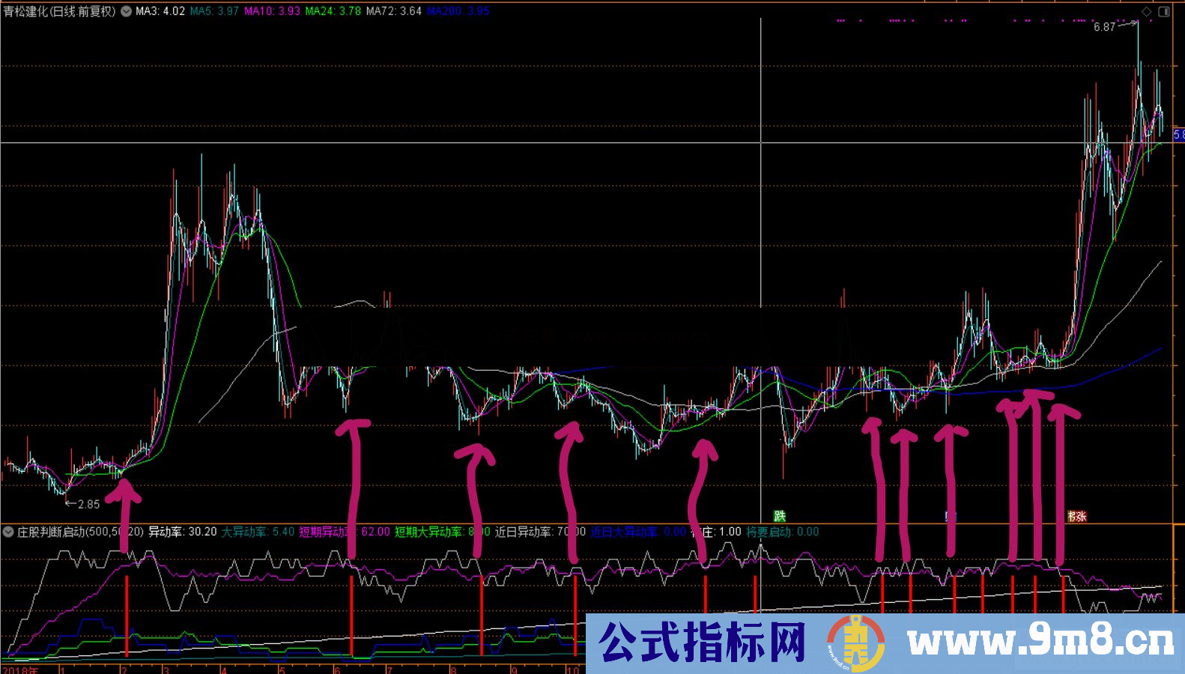Expand the 庄股判断启动 indicator dropdown

pos(8,532)
